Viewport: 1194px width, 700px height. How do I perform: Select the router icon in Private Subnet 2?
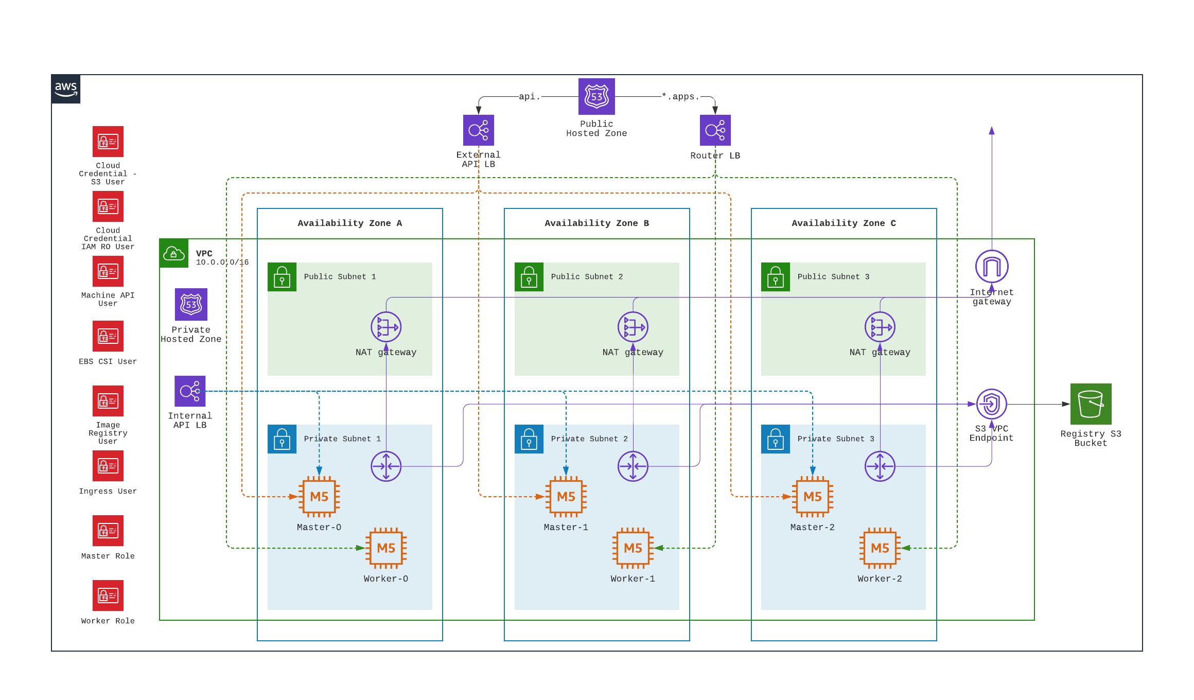[633, 466]
